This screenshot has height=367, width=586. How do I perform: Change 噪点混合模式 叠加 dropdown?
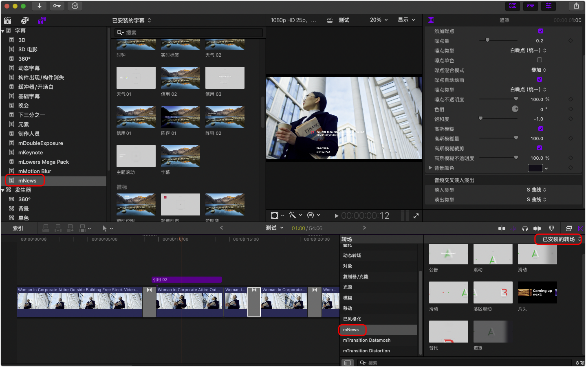539,70
